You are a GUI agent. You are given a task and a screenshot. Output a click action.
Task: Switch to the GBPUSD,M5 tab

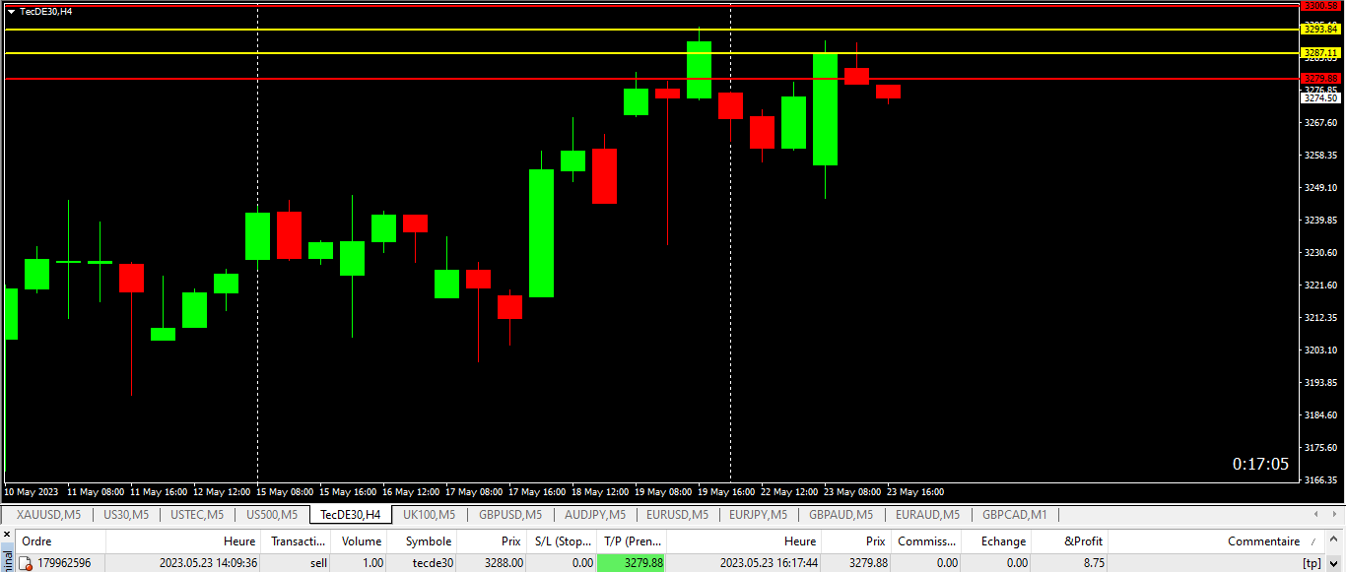tap(509, 515)
